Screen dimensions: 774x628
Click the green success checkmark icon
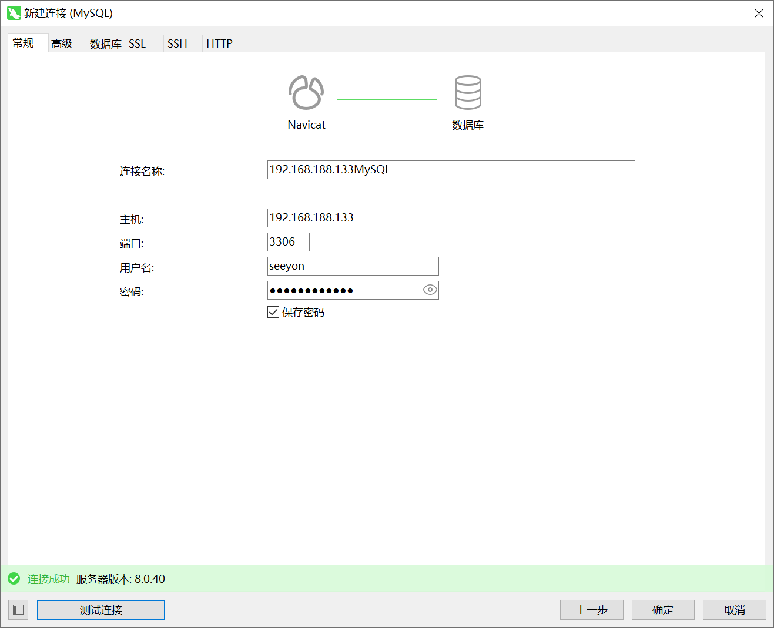pos(14,579)
